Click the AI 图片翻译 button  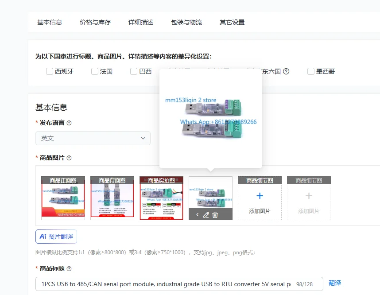click(x=56, y=237)
